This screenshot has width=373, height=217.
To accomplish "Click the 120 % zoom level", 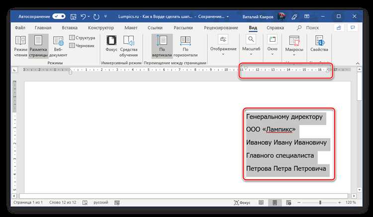I will coord(351,203).
